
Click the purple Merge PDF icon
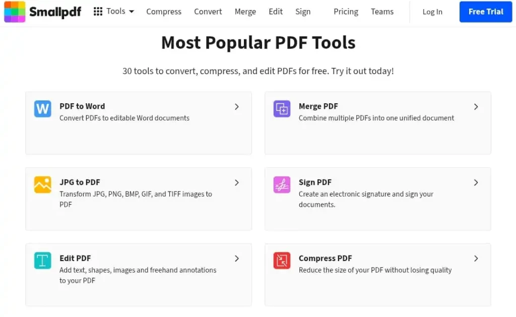click(282, 109)
